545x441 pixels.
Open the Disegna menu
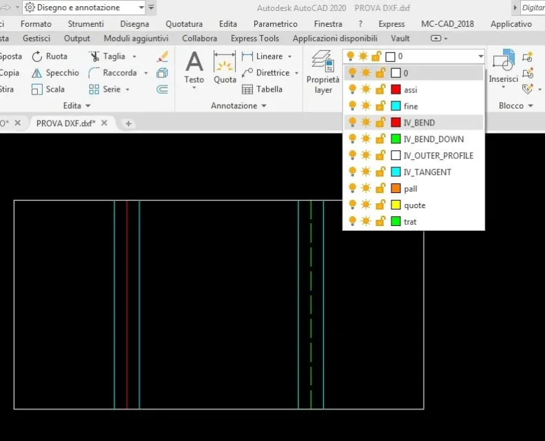(134, 24)
